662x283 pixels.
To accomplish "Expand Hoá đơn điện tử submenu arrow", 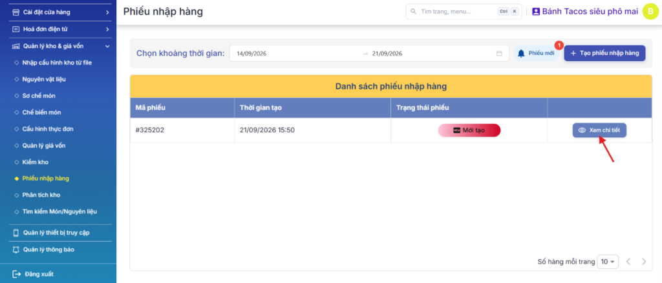I will (x=108, y=30).
